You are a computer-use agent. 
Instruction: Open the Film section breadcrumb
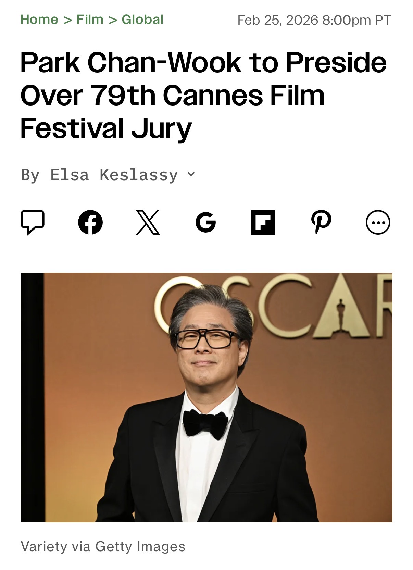[90, 20]
